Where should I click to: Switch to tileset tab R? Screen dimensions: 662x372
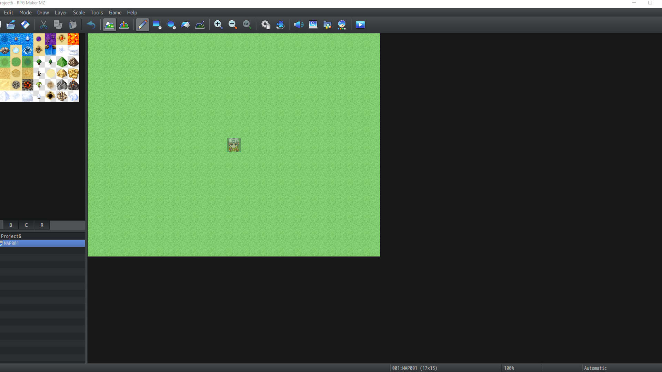(x=42, y=225)
